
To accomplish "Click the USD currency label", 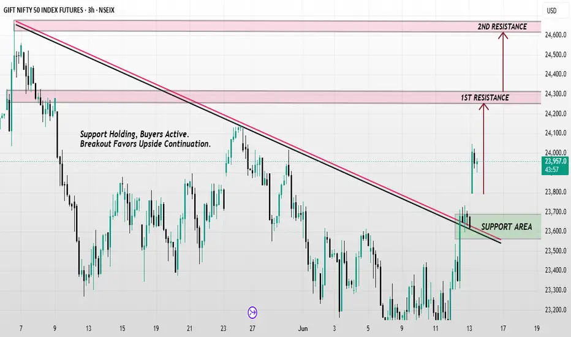I will tap(551, 10).
